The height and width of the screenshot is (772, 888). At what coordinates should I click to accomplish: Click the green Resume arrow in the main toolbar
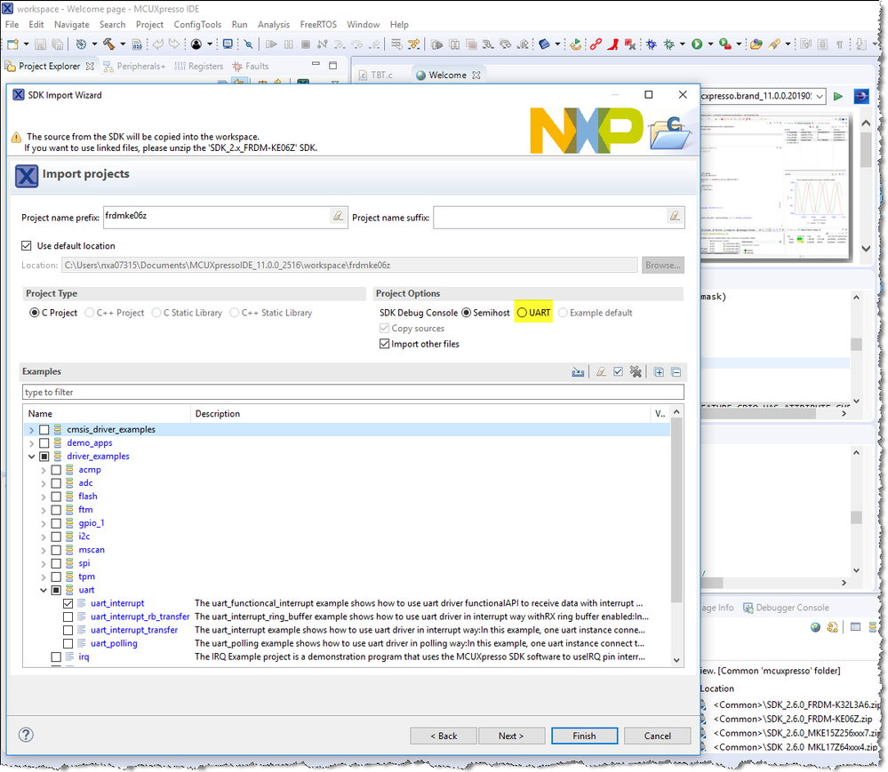(x=840, y=96)
